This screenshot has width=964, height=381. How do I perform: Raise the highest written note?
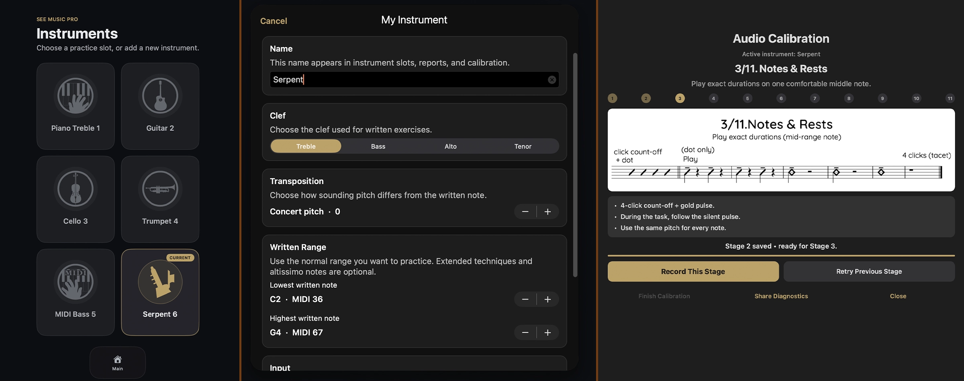click(x=547, y=333)
